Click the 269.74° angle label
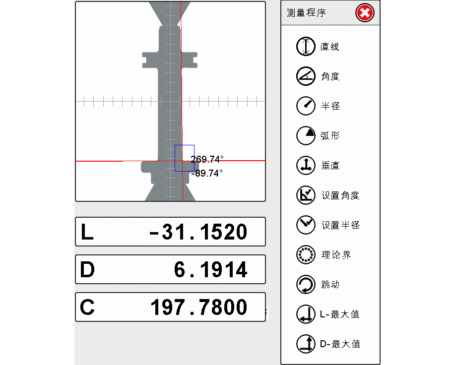 pyautogui.click(x=207, y=159)
